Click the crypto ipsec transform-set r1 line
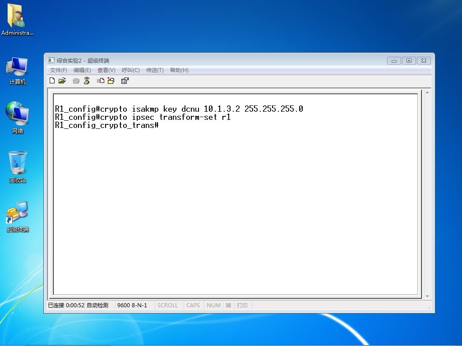The width and height of the screenshot is (462, 346). pos(143,117)
